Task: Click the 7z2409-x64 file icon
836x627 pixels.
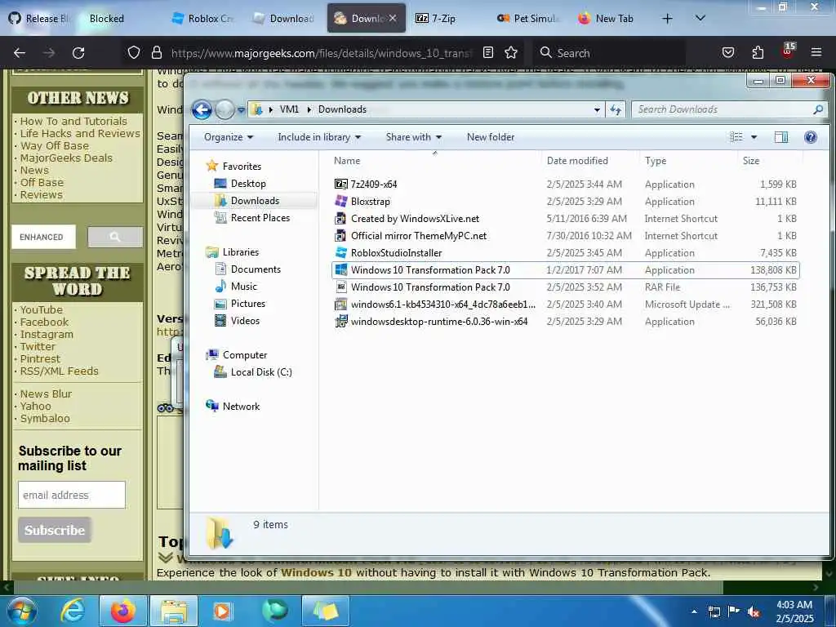Action: pos(340,184)
